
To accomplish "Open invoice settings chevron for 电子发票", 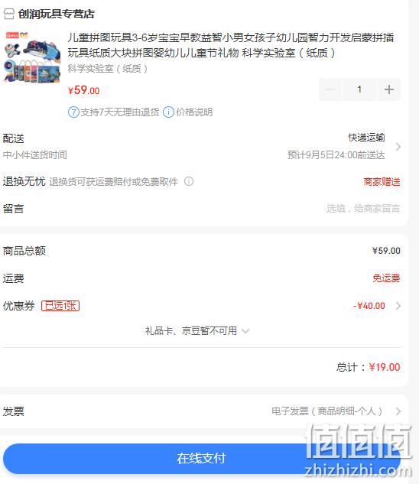I will pyautogui.click(x=398, y=411).
